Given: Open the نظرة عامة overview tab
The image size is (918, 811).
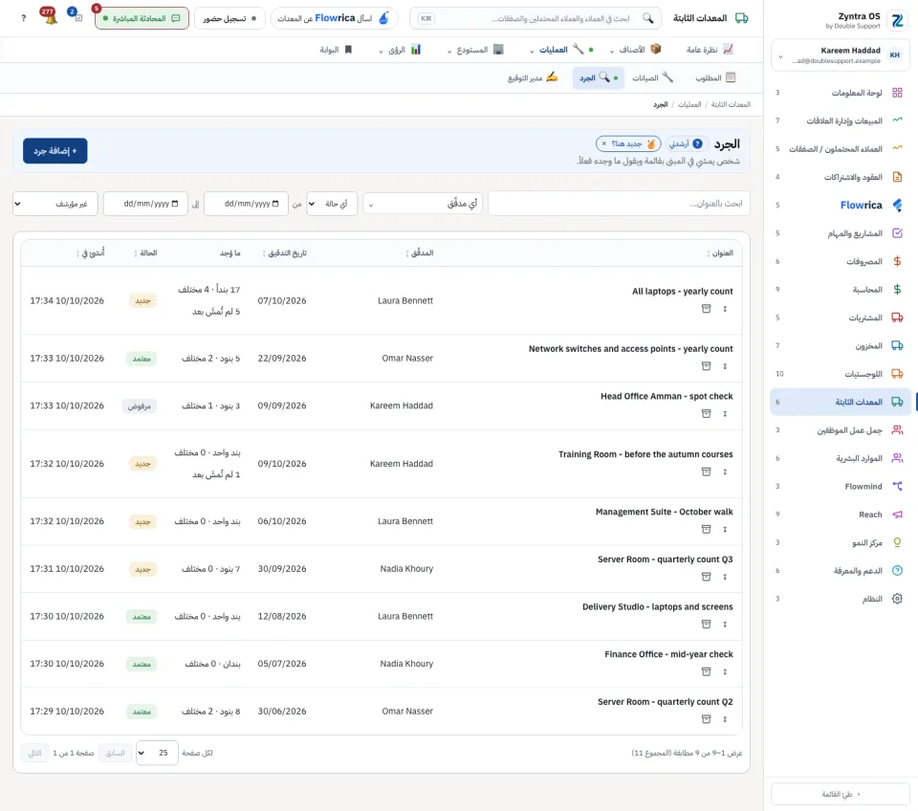Looking at the screenshot, I should pyautogui.click(x=710, y=50).
